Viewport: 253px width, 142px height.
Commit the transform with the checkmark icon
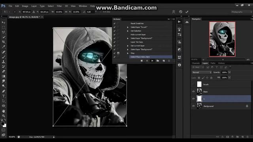click(187, 12)
